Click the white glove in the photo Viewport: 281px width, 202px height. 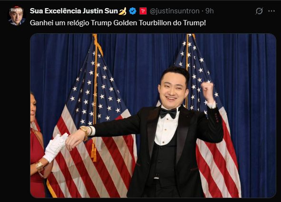pyautogui.click(x=56, y=147)
